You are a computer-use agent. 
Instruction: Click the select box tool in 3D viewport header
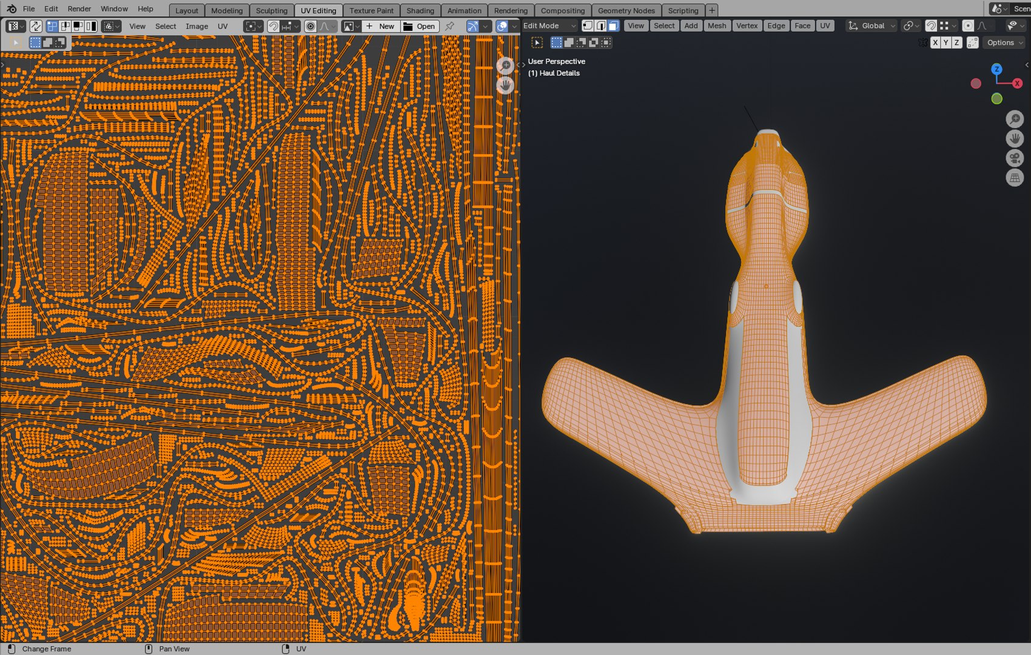(537, 42)
